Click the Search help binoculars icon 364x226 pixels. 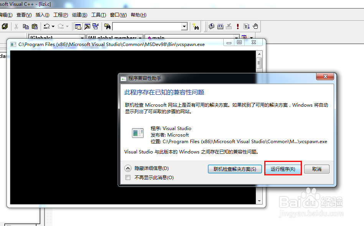coord(196,26)
